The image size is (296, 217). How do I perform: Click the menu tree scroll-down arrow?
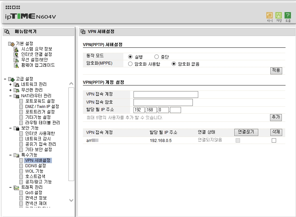tap(71, 200)
